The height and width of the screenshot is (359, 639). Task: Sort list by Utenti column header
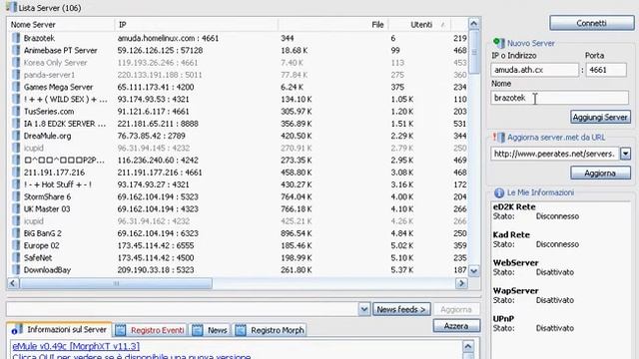point(421,25)
